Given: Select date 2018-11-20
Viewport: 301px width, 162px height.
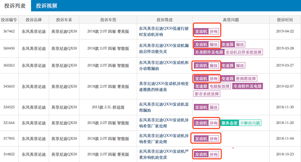Looking at the screenshot, I should click(285, 123).
